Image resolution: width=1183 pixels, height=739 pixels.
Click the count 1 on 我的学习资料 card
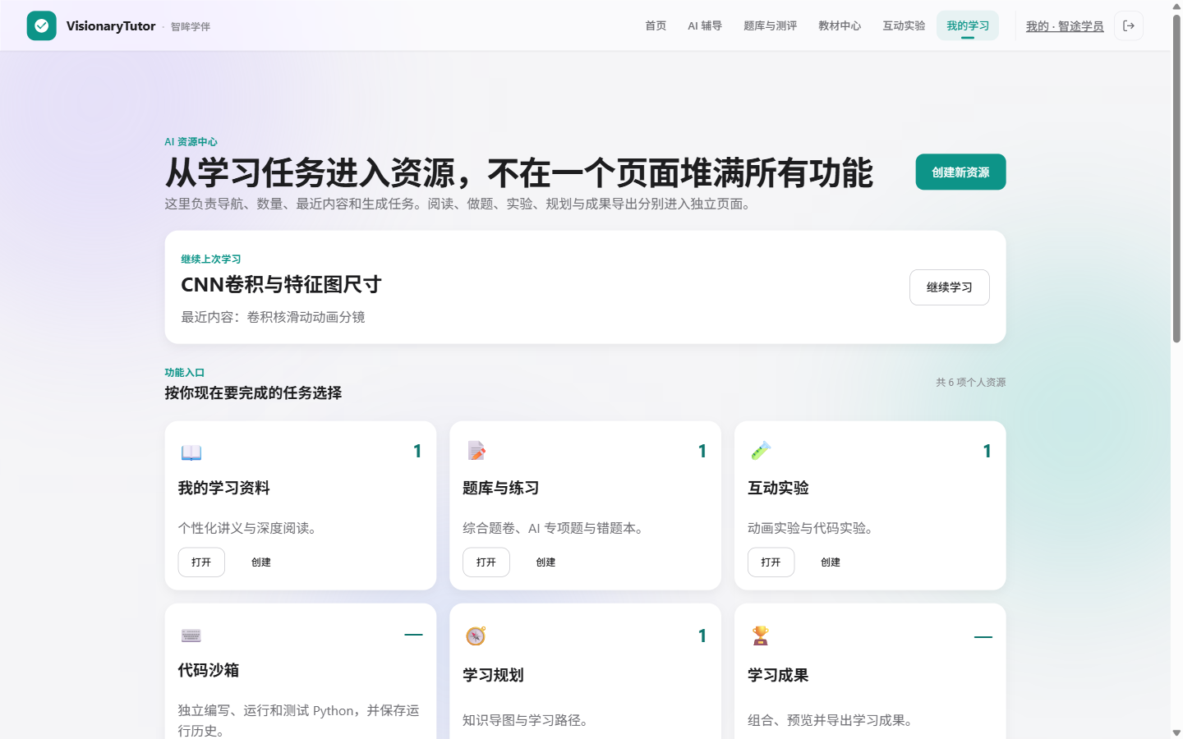417,451
